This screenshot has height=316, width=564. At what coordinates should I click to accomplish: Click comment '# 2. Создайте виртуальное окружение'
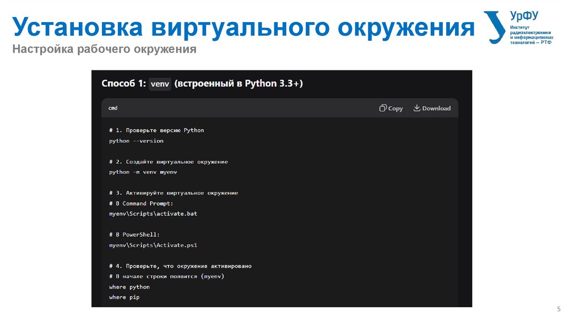coord(169,162)
